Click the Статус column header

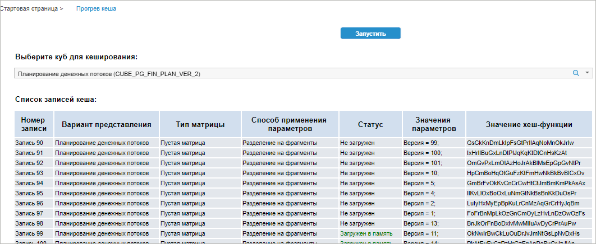click(370, 124)
